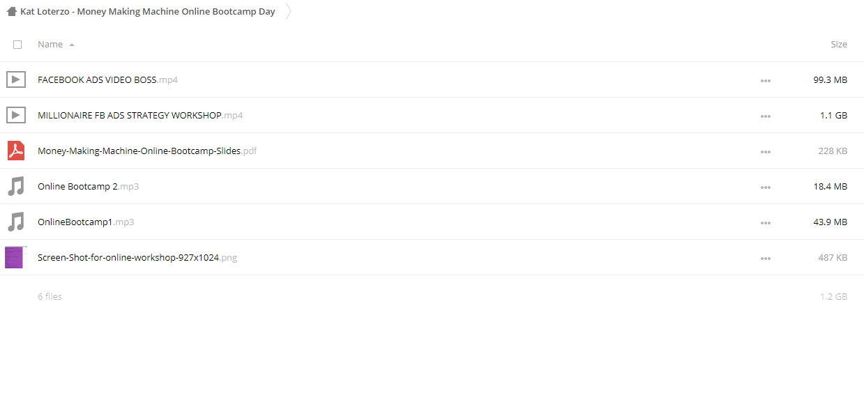Screen dimensions: 864x398
Task: Click video icon for FACEBOOK ADS VIDEO BOSS
Action: point(16,79)
